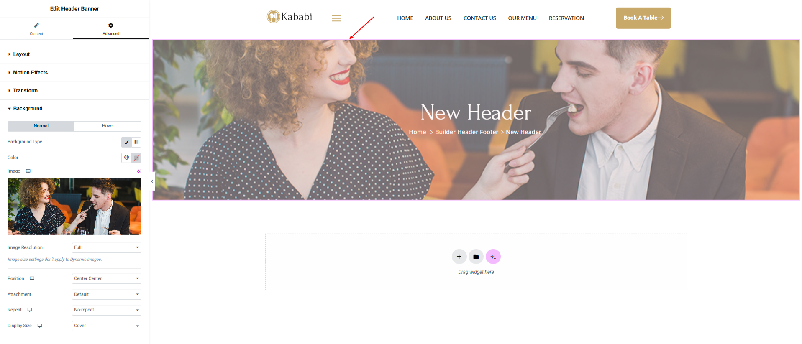Click the background color picker swatch

coord(136,158)
